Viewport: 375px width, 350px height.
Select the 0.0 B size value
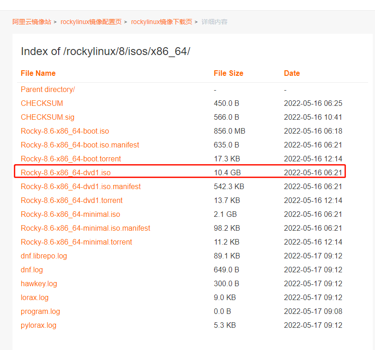(x=223, y=312)
